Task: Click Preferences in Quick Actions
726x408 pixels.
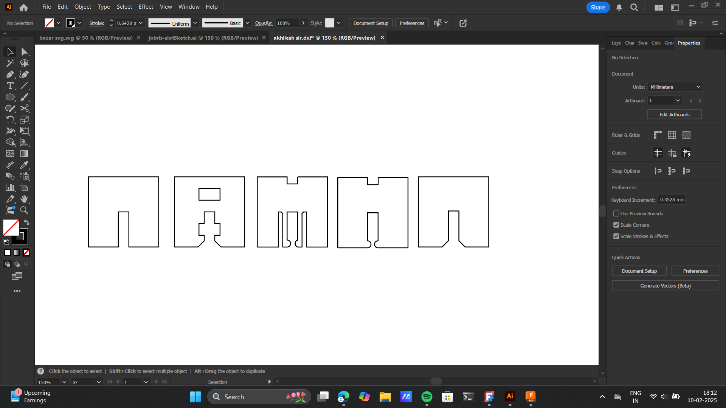Action: (695, 271)
